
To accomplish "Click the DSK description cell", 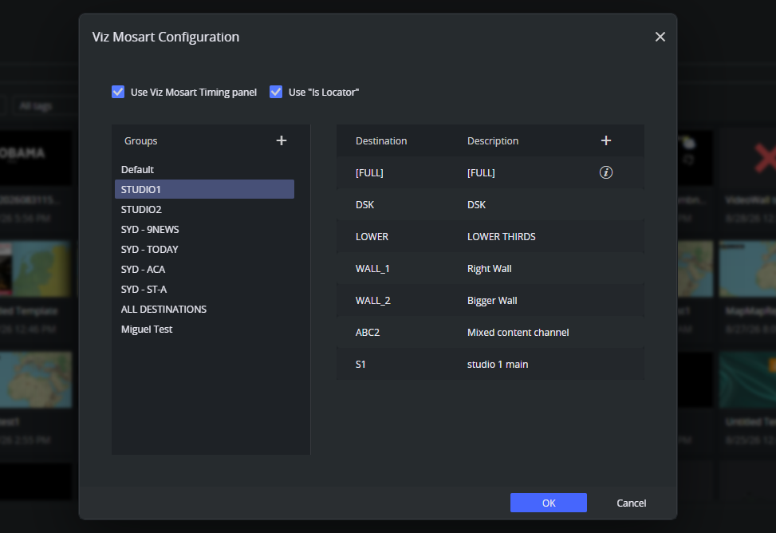I will [x=476, y=204].
